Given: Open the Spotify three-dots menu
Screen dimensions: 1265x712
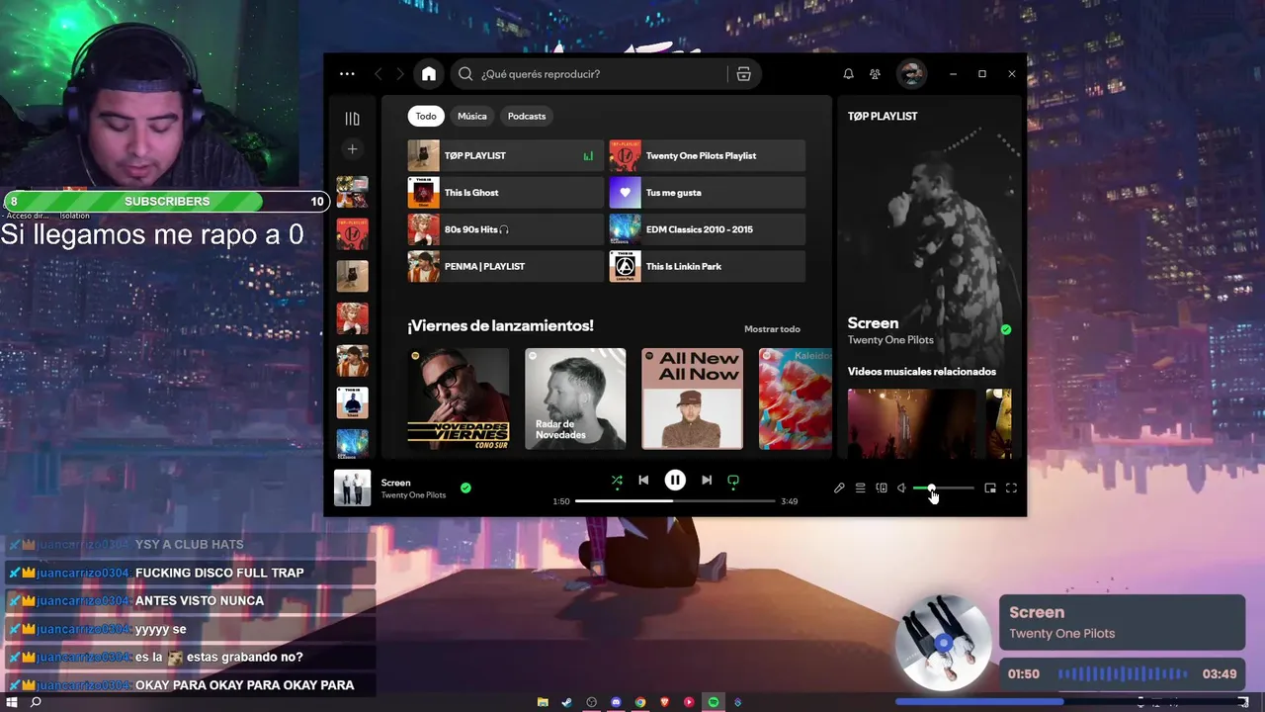Looking at the screenshot, I should click(347, 74).
